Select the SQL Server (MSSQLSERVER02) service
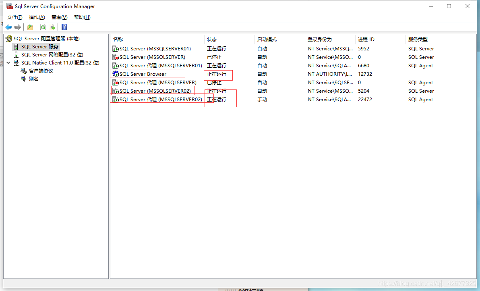This screenshot has height=291, width=480. (155, 91)
